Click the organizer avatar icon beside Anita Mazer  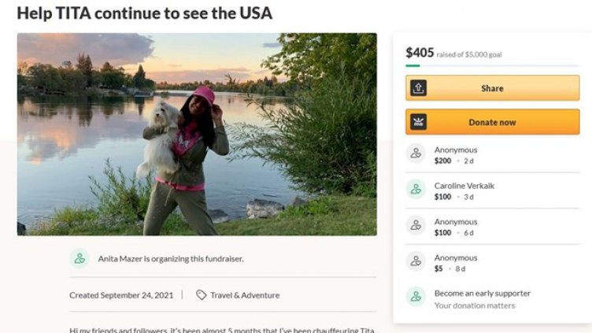[x=80, y=258]
